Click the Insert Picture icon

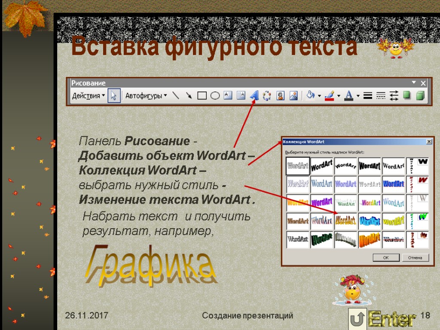click(x=293, y=96)
